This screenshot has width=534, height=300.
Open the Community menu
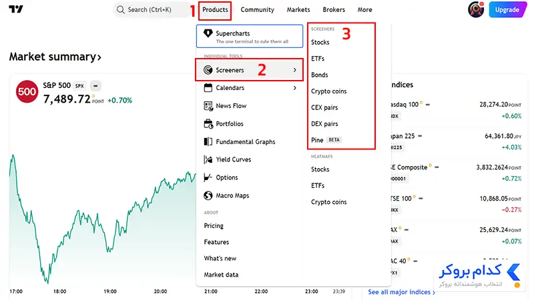[258, 10]
